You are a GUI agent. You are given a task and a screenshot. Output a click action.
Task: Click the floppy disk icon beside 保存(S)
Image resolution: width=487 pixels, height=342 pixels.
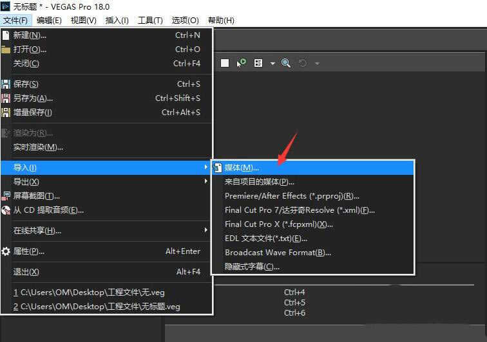pos(6,84)
